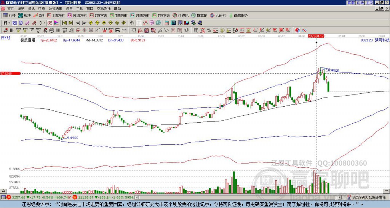This screenshot has height=208, width=390.
Task: Toggle the crosshair cursor tool
Action: (139, 23)
